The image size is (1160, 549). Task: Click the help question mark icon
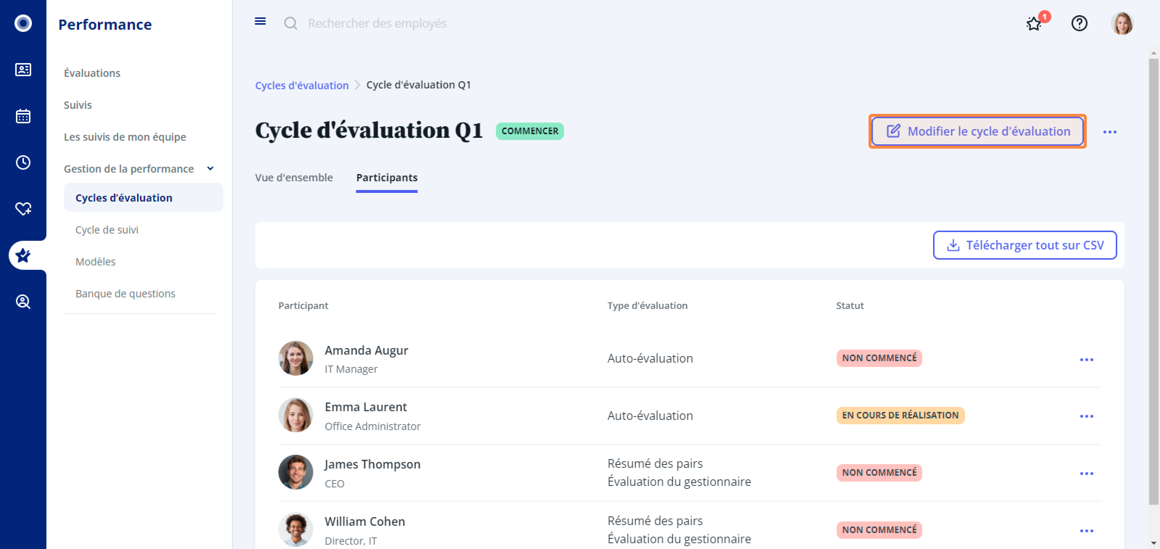click(x=1079, y=24)
